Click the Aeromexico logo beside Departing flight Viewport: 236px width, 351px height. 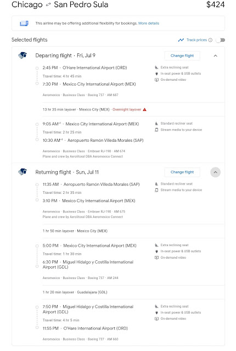23,55
